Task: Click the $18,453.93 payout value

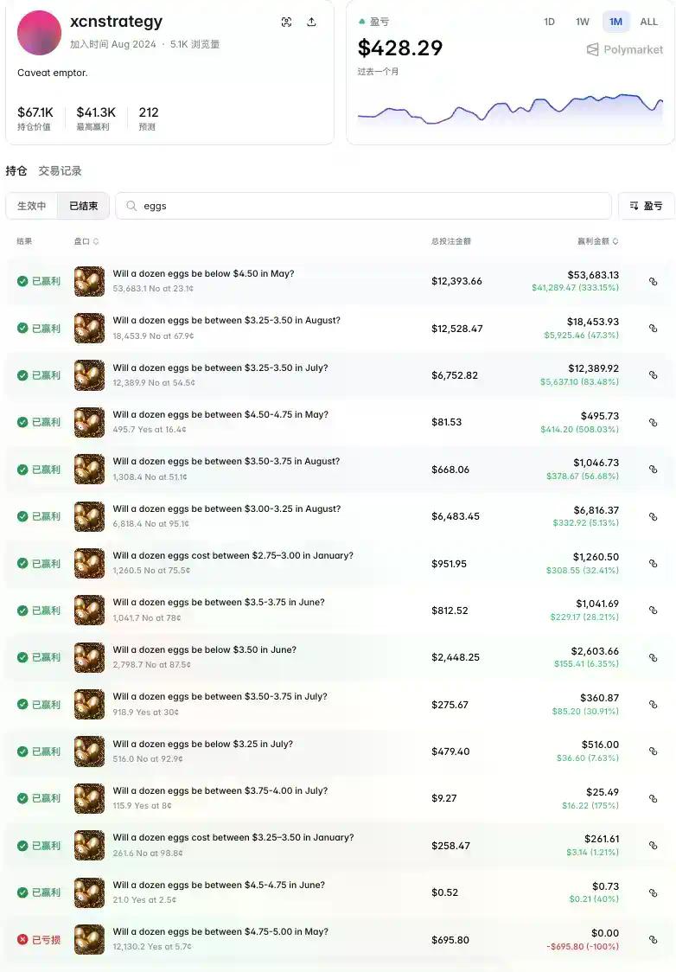Action: (593, 322)
